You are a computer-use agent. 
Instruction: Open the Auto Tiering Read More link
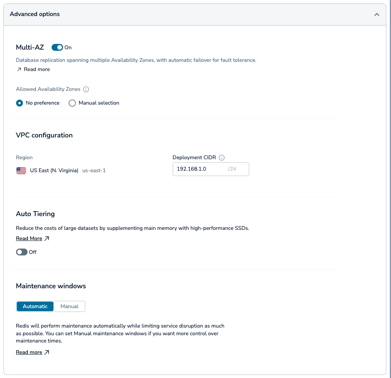click(x=29, y=239)
